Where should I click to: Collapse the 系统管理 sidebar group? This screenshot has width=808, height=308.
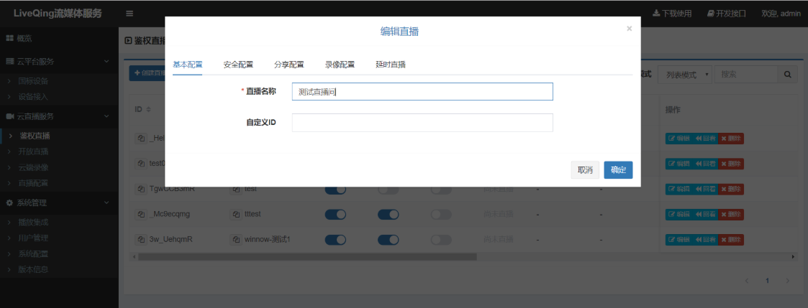pyautogui.click(x=59, y=202)
